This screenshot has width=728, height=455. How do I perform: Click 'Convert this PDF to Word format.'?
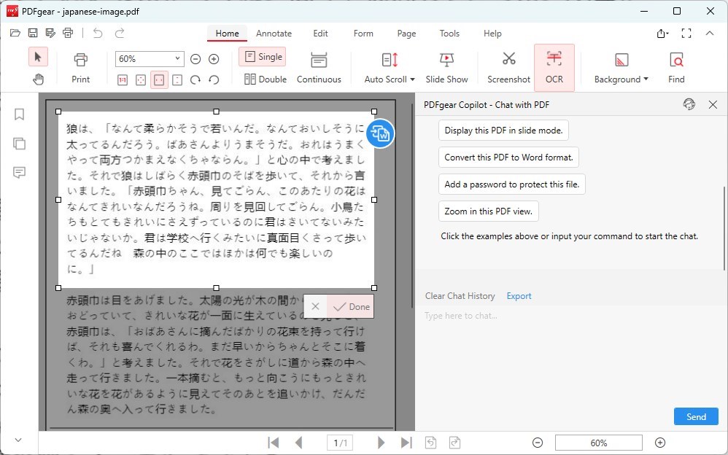tap(508, 157)
